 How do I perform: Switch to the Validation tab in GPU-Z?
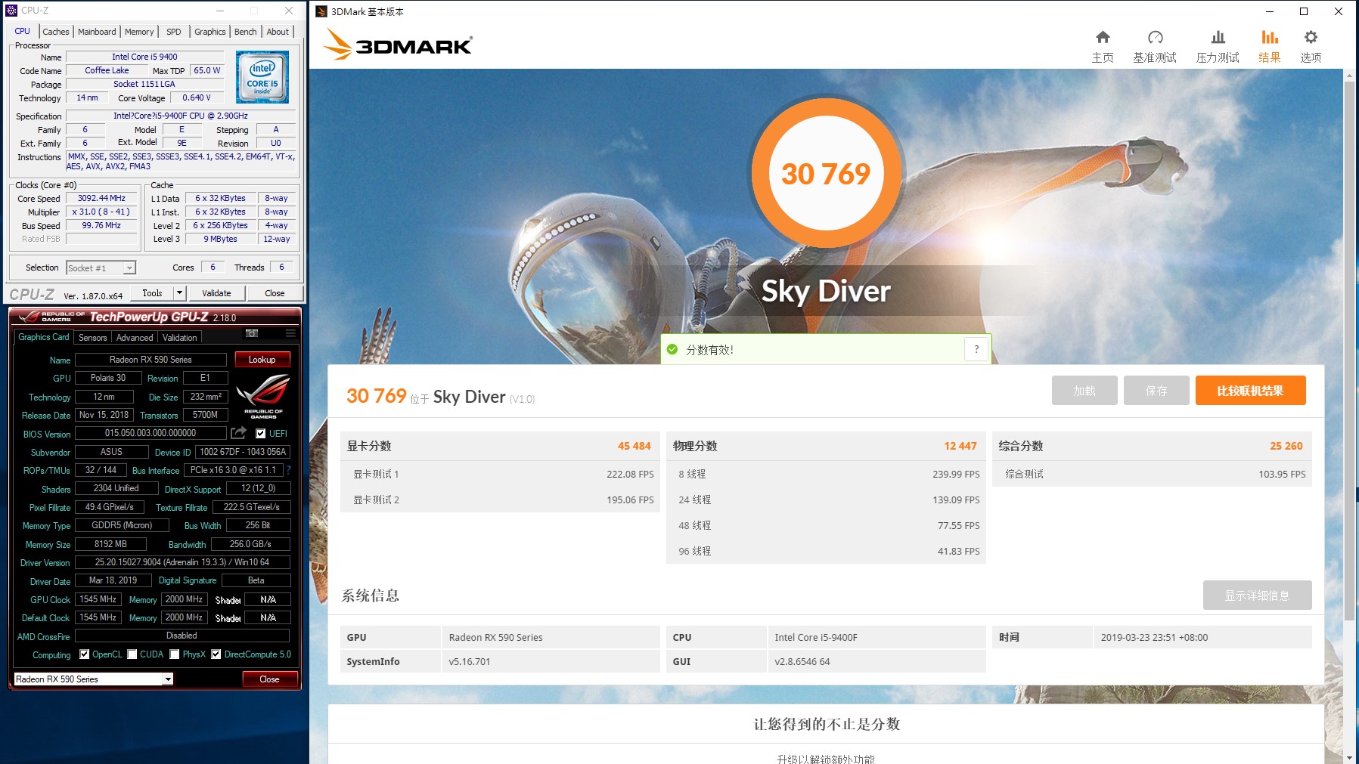pos(180,338)
